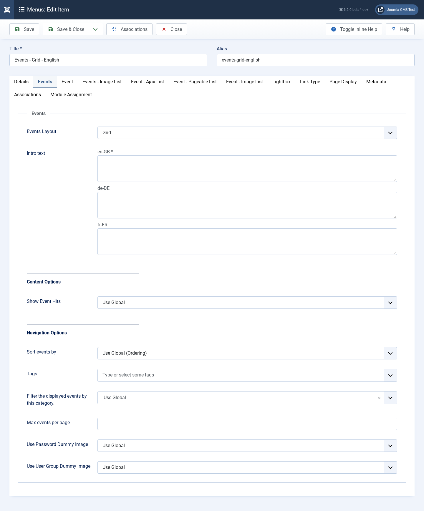Edit the Title field
Viewport: 424px width, 511px height.
108,60
